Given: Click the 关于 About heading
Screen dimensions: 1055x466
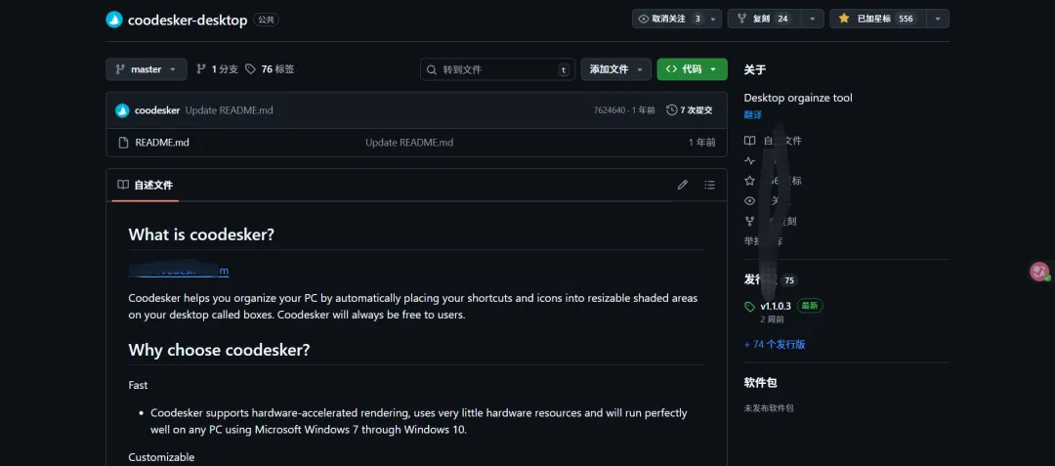Looking at the screenshot, I should click(755, 69).
